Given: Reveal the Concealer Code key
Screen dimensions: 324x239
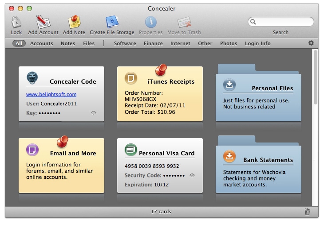Looking at the screenshot, I should (x=94, y=113).
